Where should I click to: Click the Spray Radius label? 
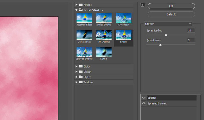tap(154, 31)
